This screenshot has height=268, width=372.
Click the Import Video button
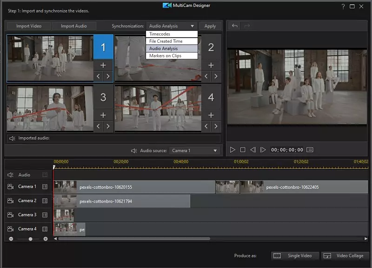28,26
